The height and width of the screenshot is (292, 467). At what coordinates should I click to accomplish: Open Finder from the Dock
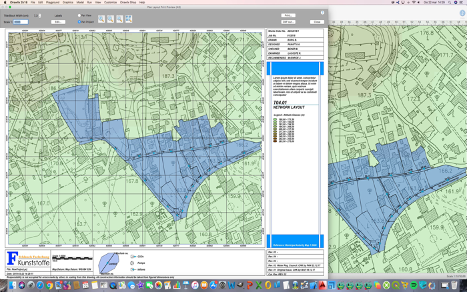tap(12, 285)
